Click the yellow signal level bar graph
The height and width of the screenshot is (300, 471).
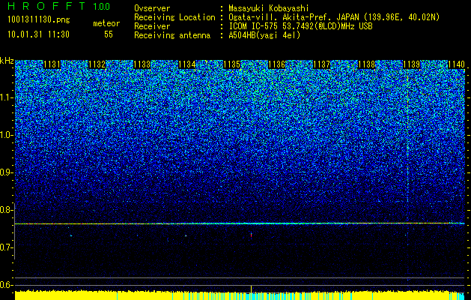coord(240,295)
